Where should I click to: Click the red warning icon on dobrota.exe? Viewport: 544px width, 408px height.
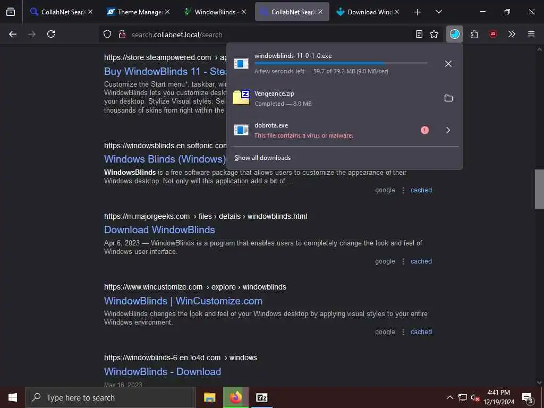click(x=424, y=130)
